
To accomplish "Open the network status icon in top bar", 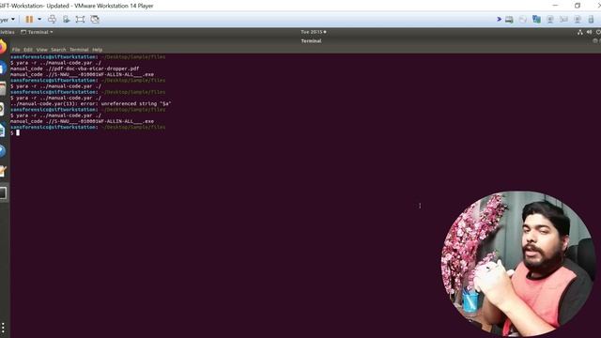I will [580, 32].
